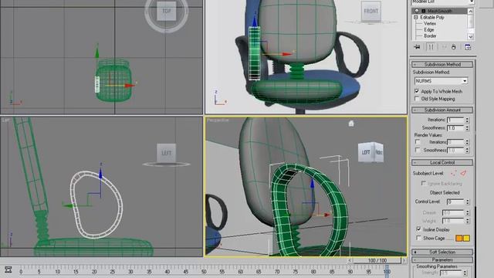Click time slider next-frame arrow

(404, 260)
